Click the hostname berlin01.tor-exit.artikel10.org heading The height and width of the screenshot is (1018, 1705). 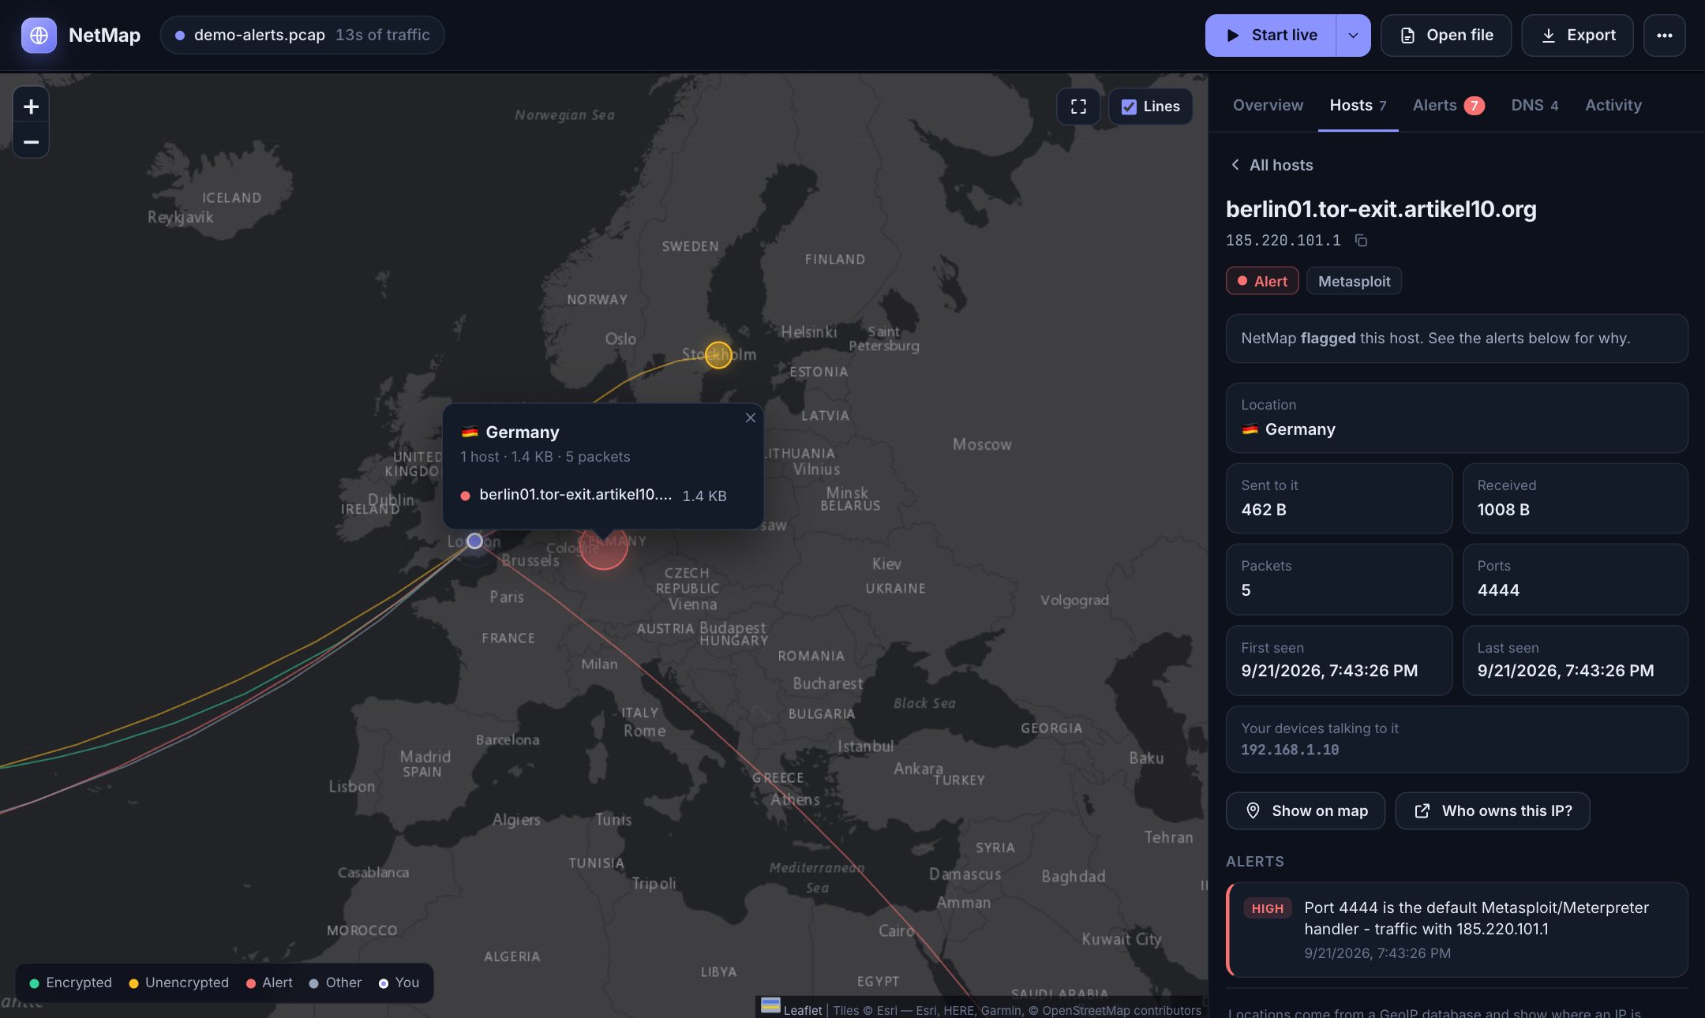point(1381,209)
